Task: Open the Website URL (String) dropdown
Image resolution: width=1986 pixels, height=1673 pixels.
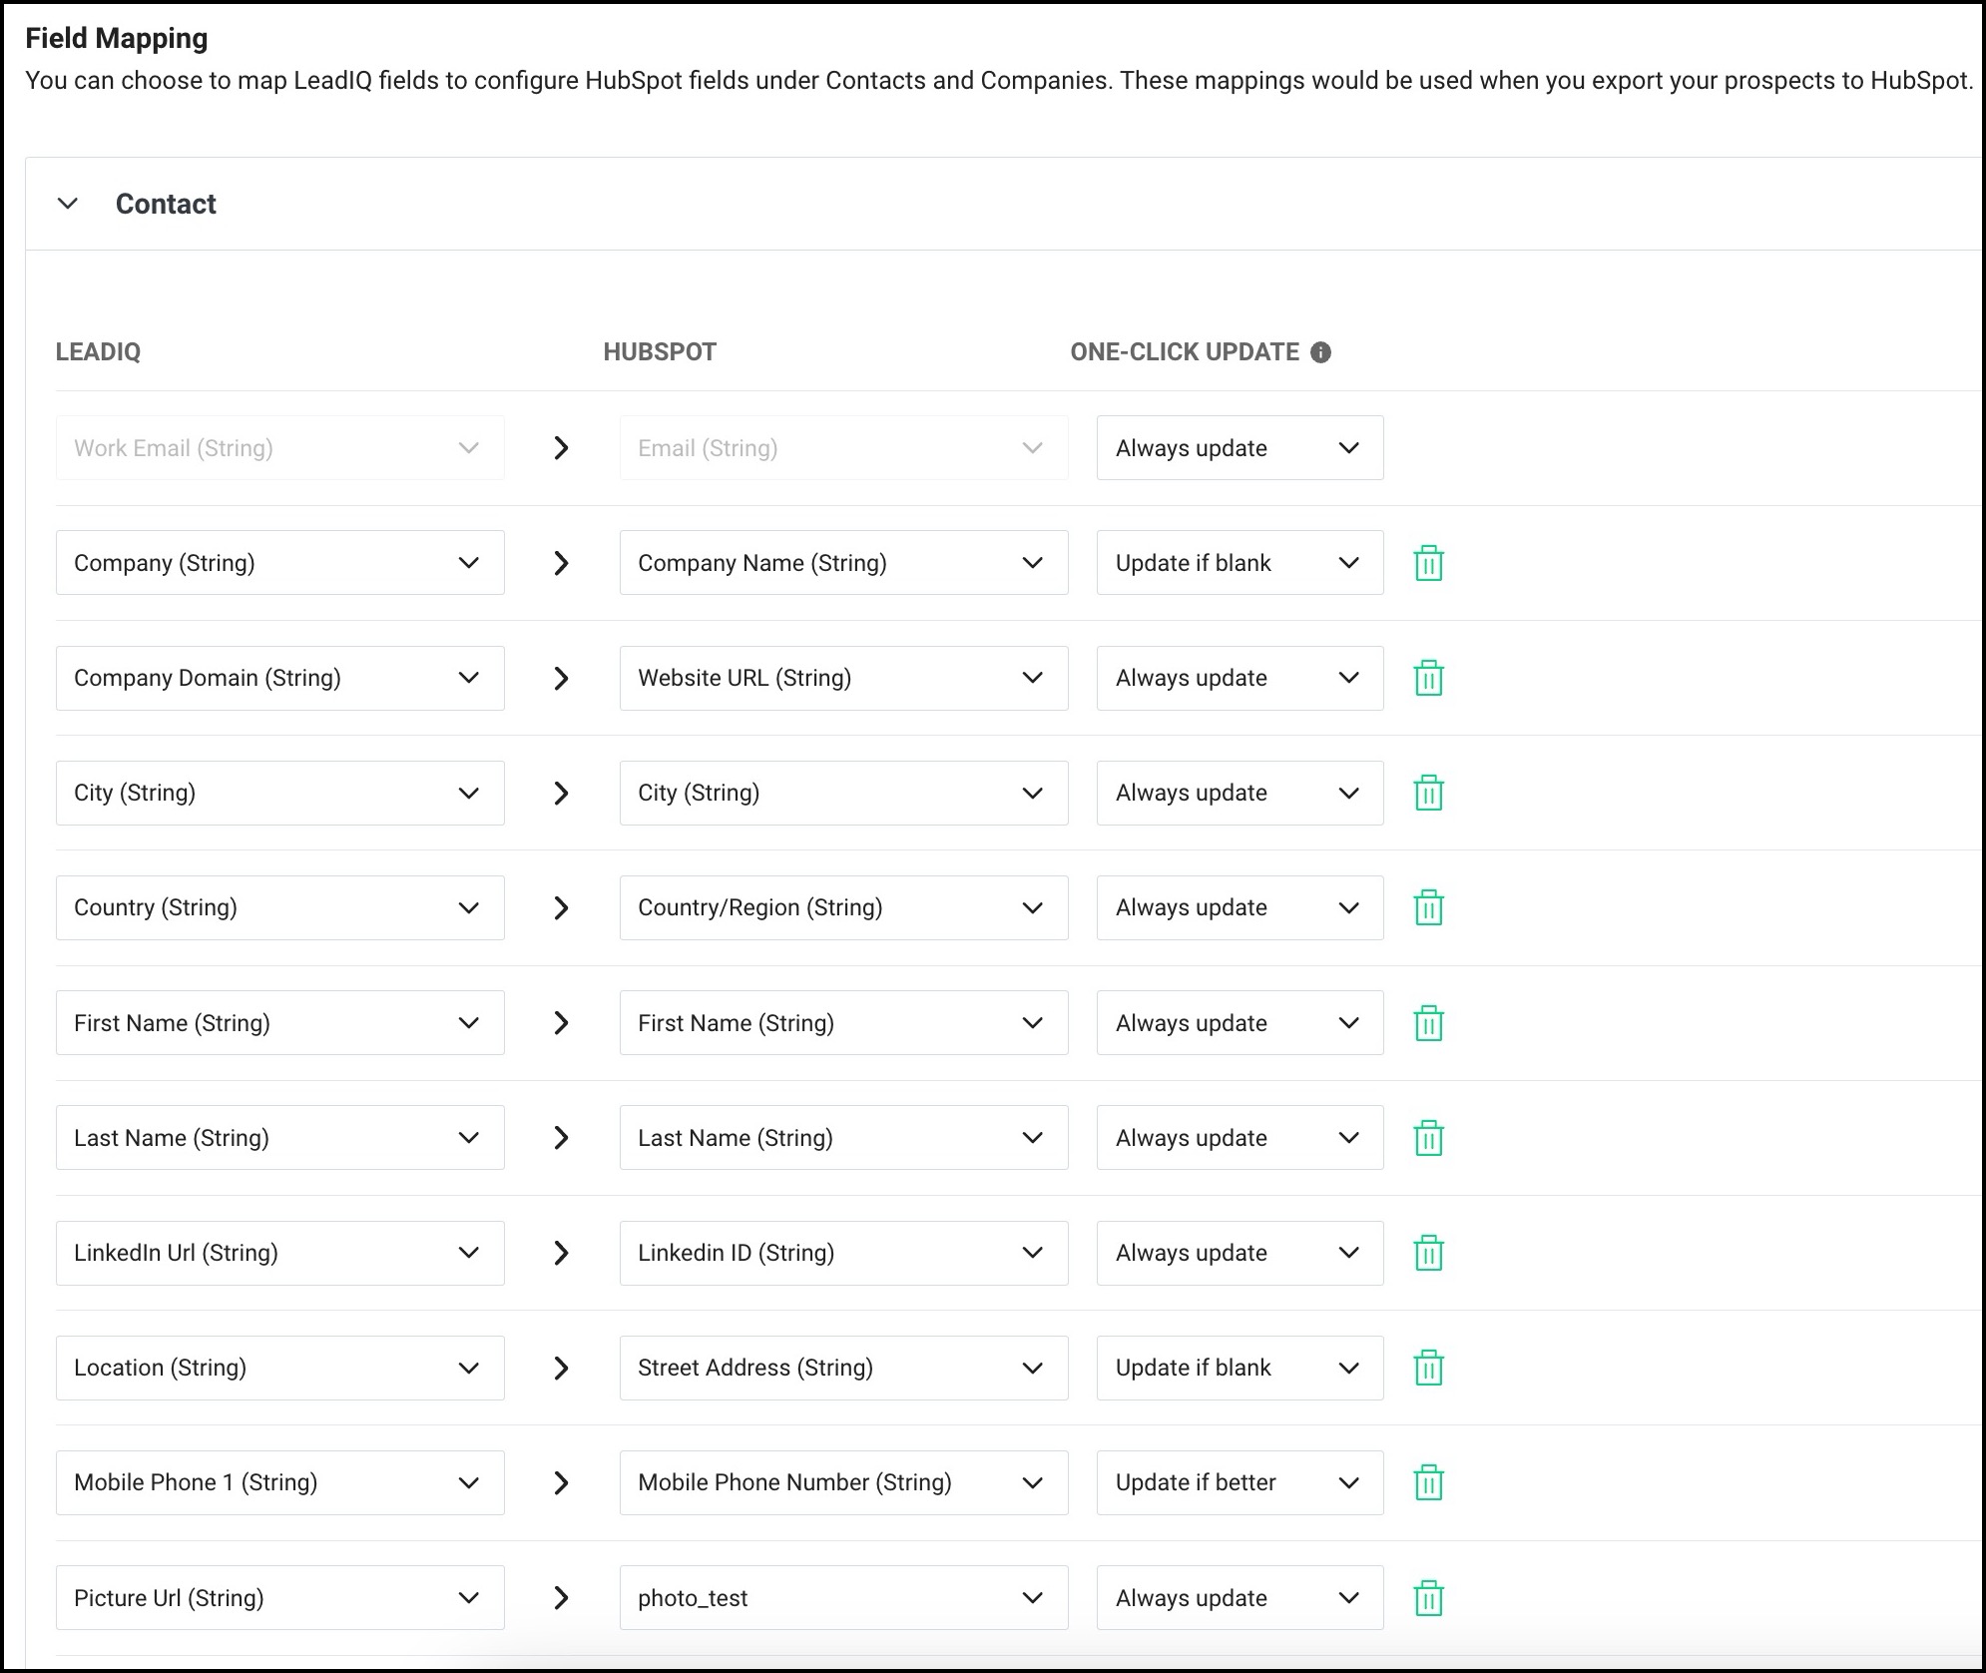Action: 844,678
